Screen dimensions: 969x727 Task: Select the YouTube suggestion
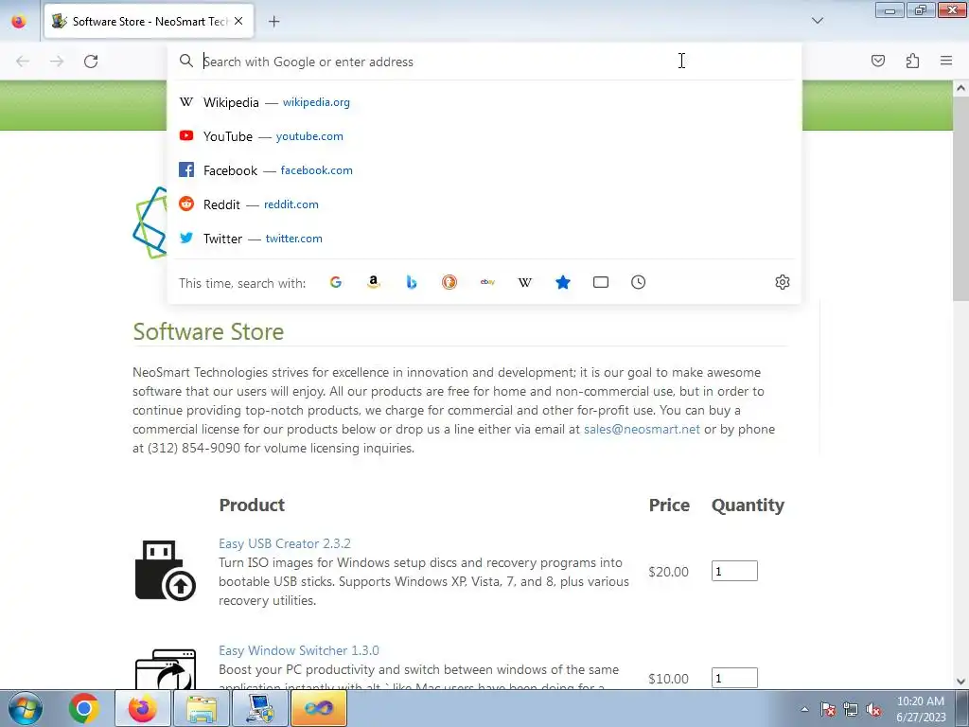pos(484,136)
